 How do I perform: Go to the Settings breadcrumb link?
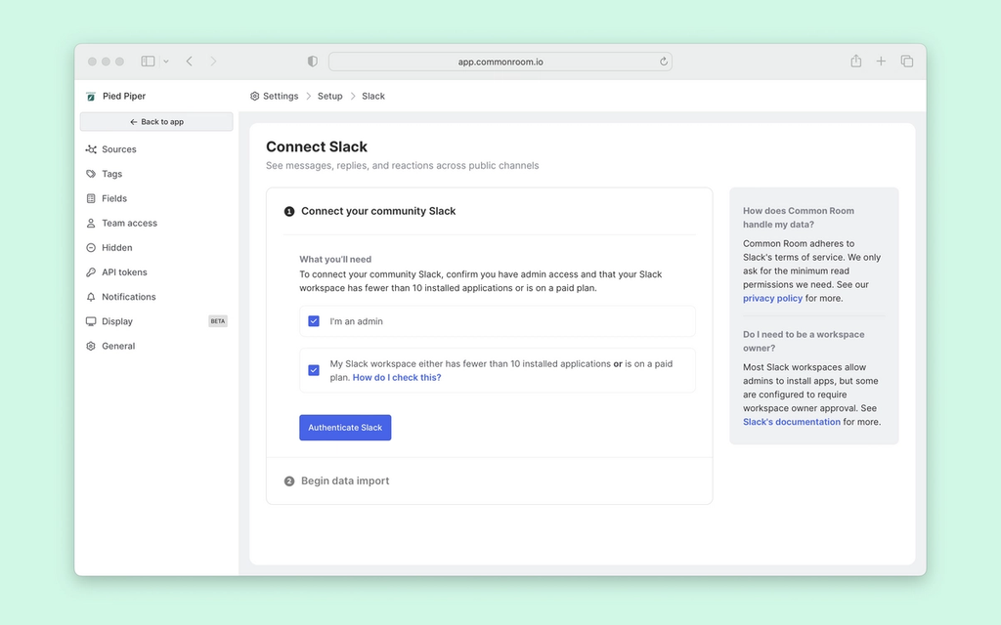coord(281,97)
